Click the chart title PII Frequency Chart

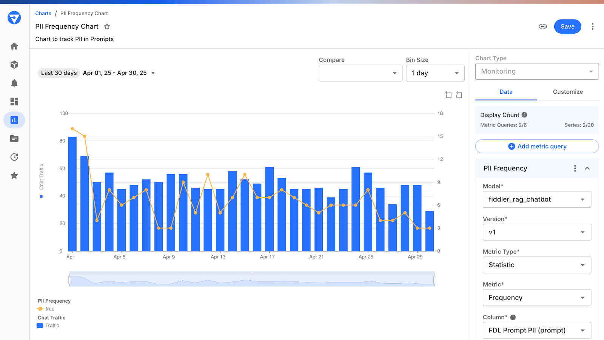67,26
